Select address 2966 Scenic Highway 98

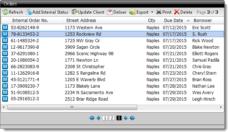pyautogui.click(x=89, y=53)
